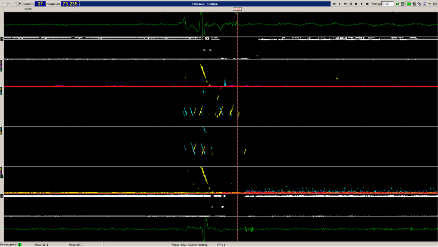Click the Левая - Верх status bar label
The image size is (438, 247).
coord(189,244)
